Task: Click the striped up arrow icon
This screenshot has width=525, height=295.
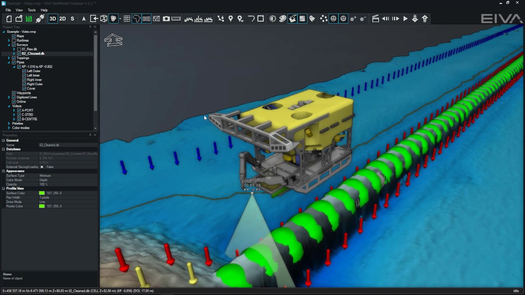Action: pyautogui.click(x=425, y=18)
